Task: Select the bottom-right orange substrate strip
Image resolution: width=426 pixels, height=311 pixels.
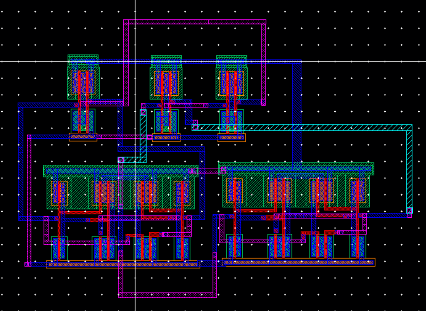Action: [299, 262]
